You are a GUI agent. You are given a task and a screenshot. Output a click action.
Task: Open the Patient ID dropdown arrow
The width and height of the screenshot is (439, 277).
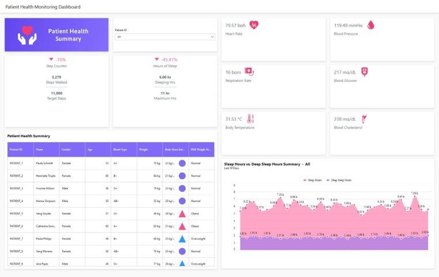(212, 37)
